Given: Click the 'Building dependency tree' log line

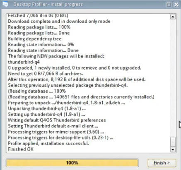Looking at the screenshot, I should [35, 39].
